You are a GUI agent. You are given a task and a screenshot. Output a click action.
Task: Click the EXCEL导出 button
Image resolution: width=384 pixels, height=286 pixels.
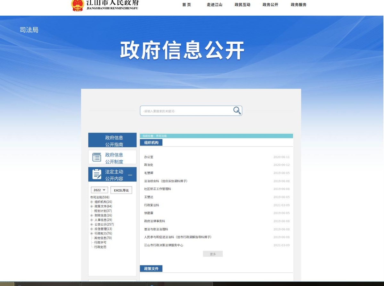(121, 190)
